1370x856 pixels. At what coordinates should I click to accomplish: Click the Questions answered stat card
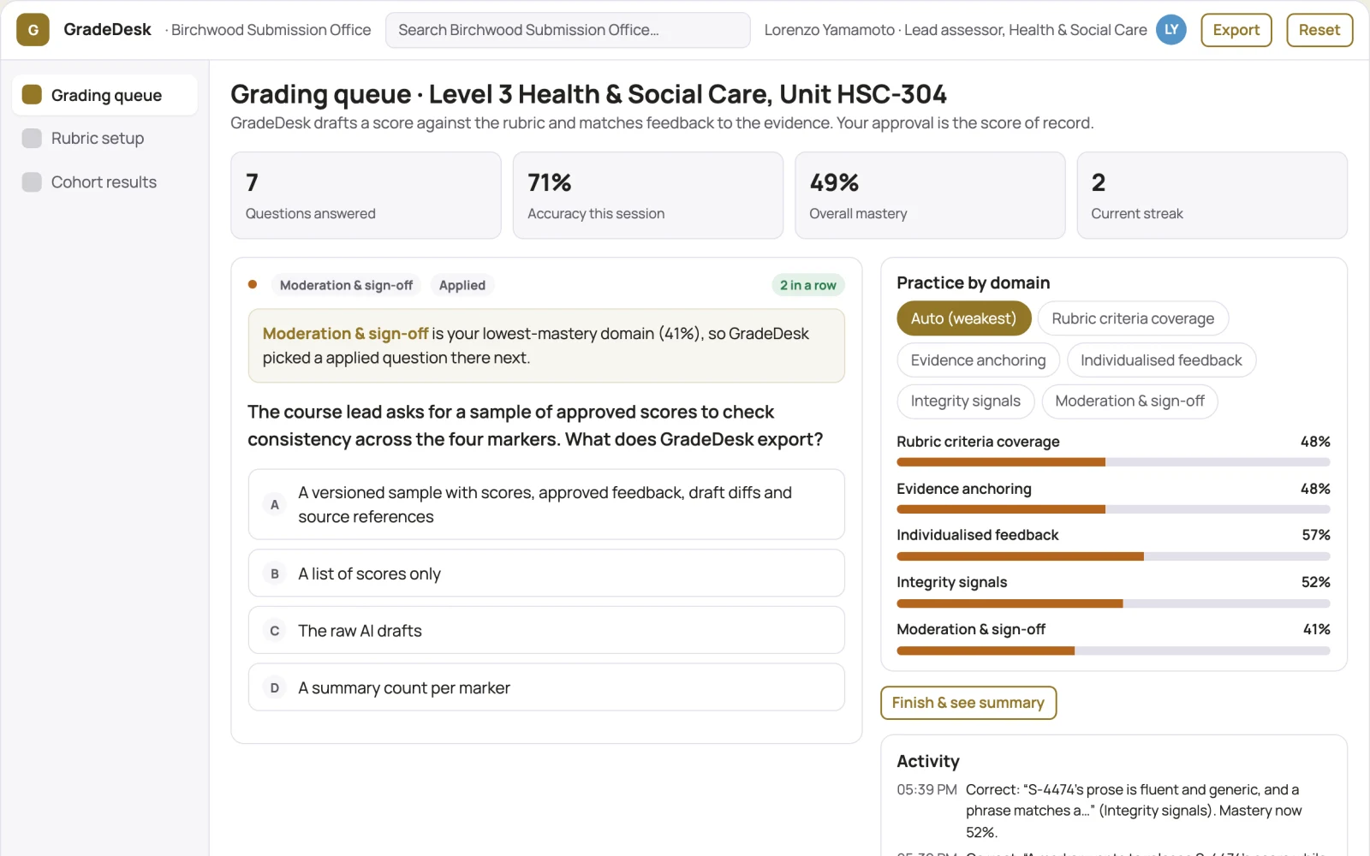(366, 195)
